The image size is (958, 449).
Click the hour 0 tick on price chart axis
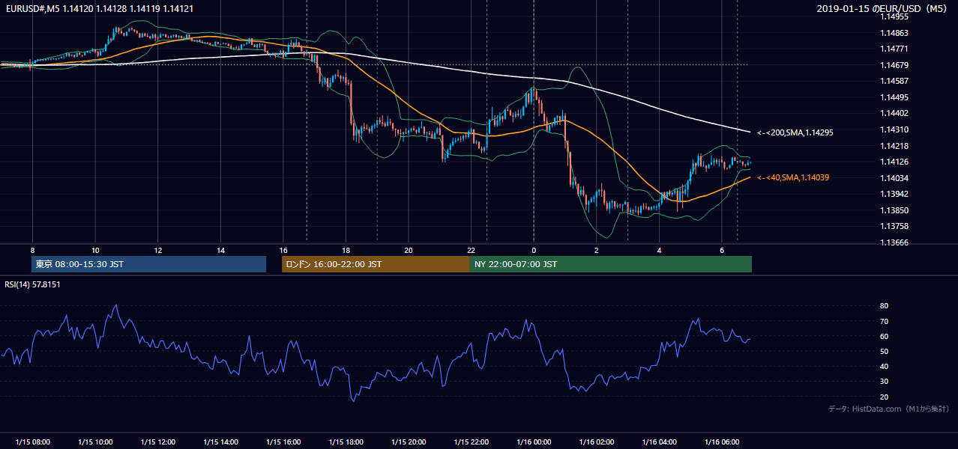pyautogui.click(x=534, y=250)
